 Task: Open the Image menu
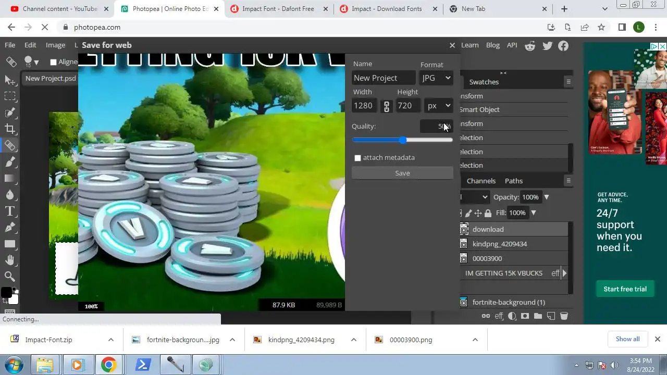click(55, 45)
